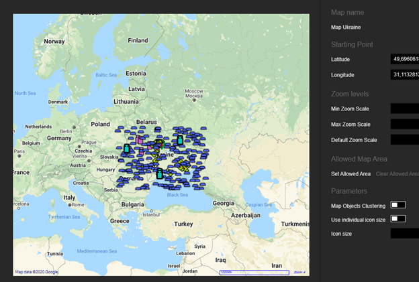Viewport: 419px width, 282px height.
Task: Select the cyan tank icon near Slovakia
Action: coord(127,149)
